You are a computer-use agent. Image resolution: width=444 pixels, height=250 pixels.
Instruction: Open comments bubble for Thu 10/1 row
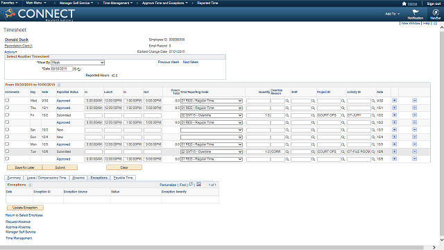pos(7,108)
